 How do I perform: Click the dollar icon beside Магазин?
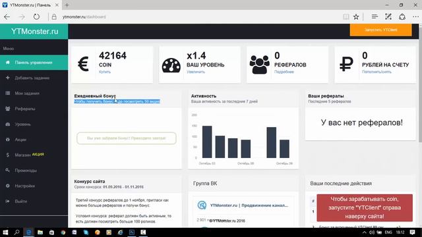coord(7,155)
